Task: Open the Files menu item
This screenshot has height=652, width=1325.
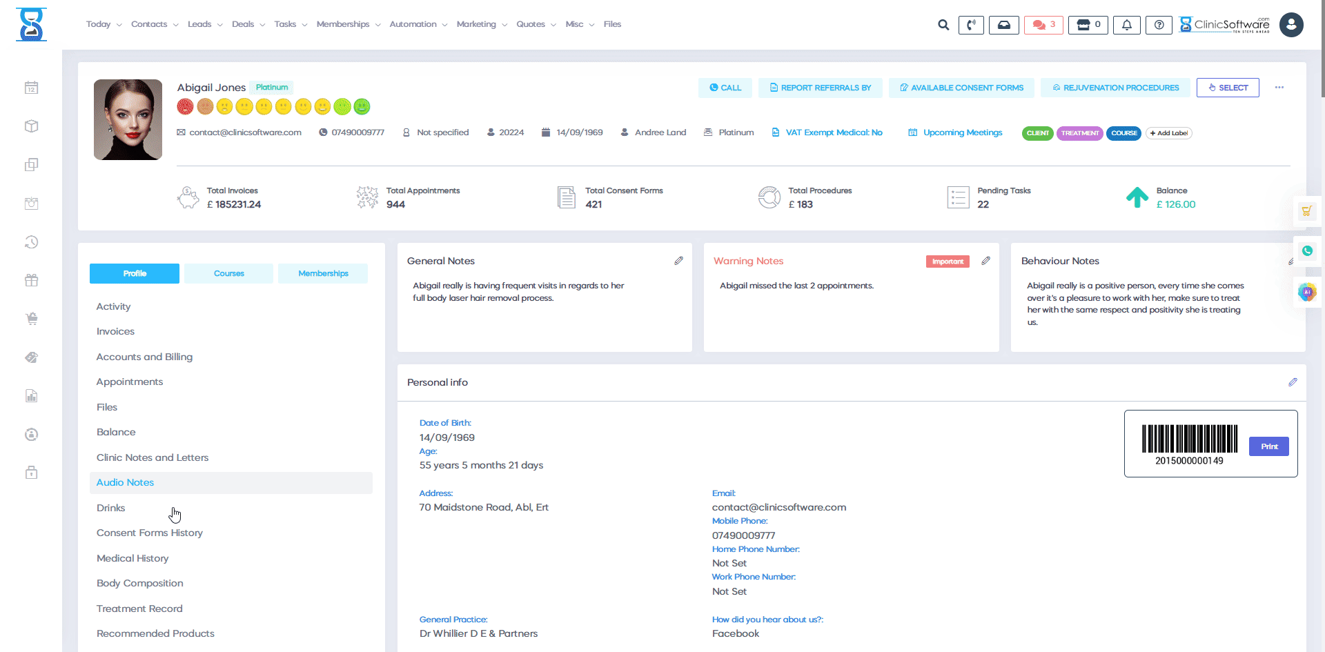Action: (612, 24)
